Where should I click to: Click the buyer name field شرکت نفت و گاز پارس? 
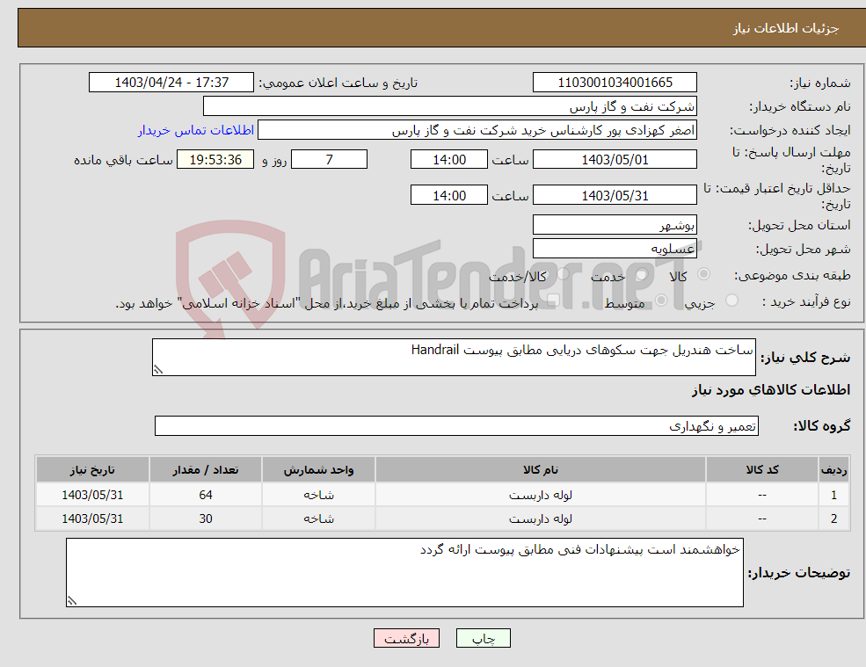pyautogui.click(x=450, y=106)
